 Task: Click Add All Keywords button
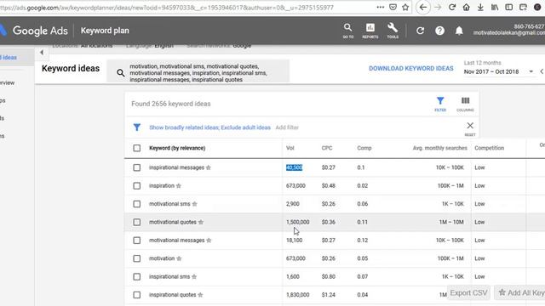520,293
